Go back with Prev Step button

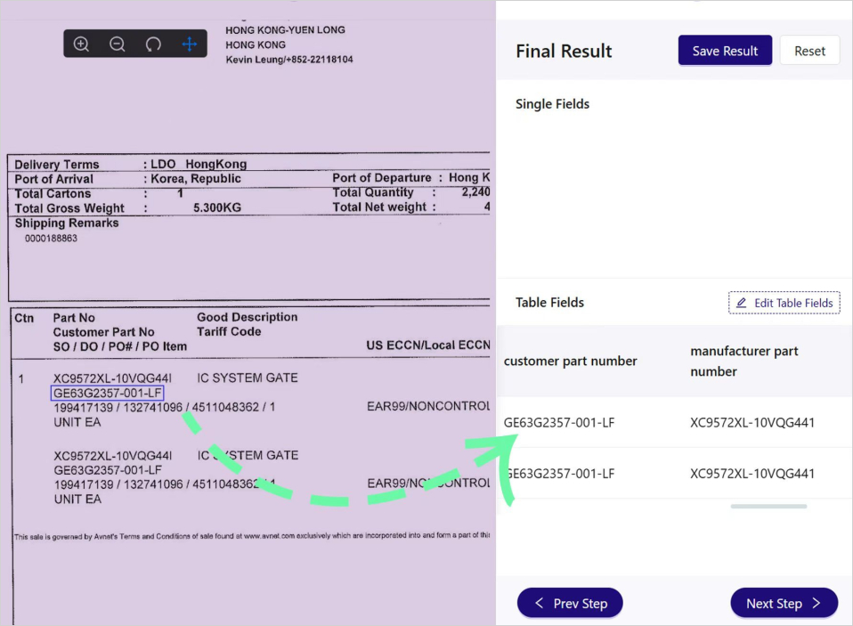click(x=570, y=603)
